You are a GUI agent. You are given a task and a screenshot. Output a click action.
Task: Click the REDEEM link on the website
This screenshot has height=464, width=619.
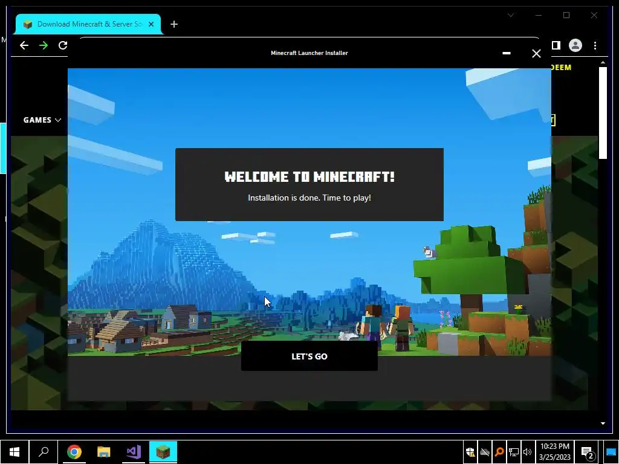560,68
